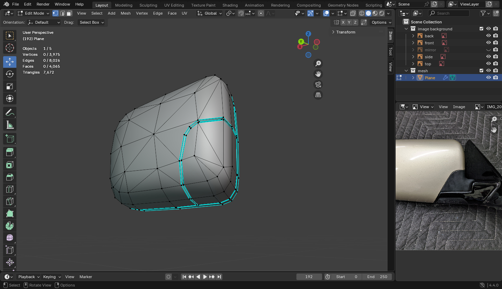The image size is (502, 289).
Task: Hide the 'front' image in outliner
Action: (488, 43)
